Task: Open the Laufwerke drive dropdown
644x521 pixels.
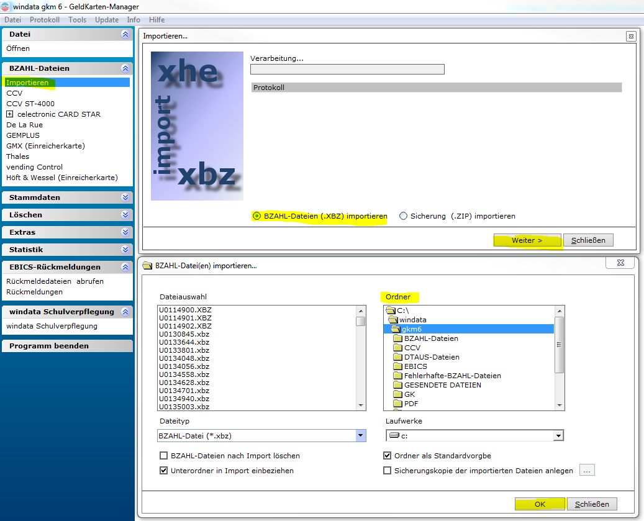Action: (x=558, y=435)
